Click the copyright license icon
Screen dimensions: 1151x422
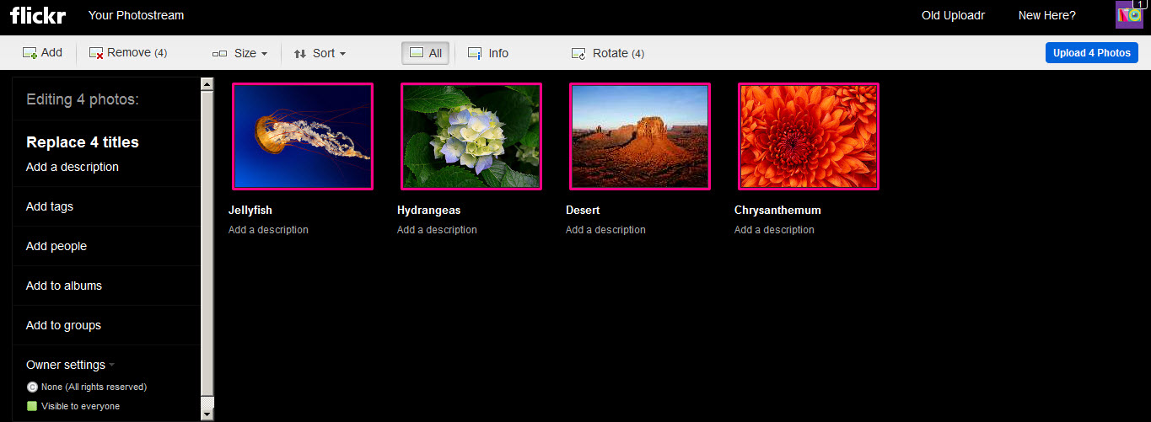point(32,387)
